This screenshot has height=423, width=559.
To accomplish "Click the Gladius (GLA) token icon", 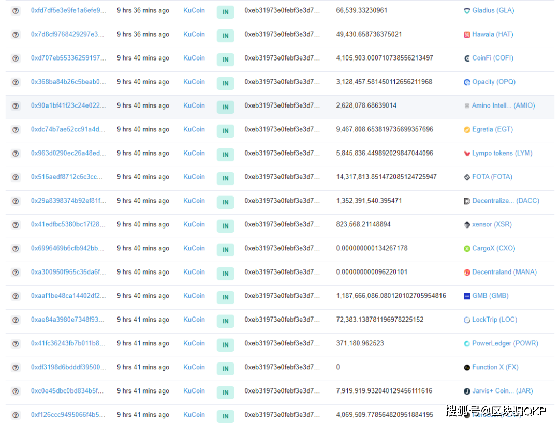I will 467,11.
